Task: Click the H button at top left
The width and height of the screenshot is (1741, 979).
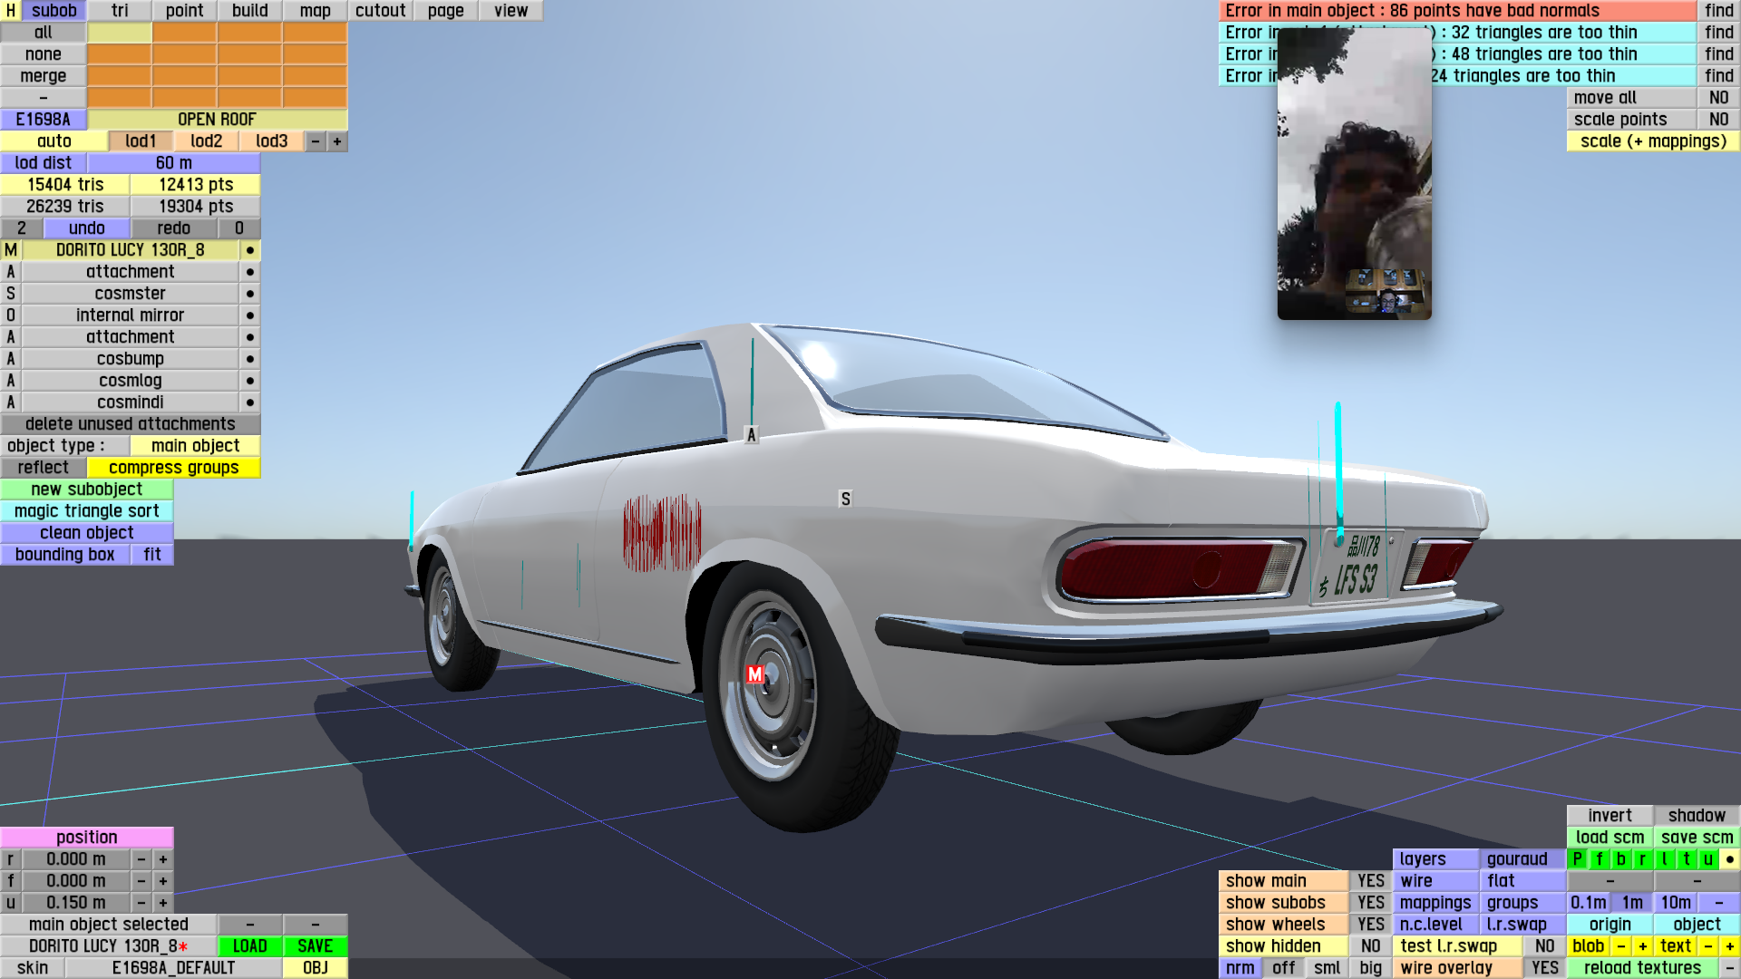Action: 11,11
